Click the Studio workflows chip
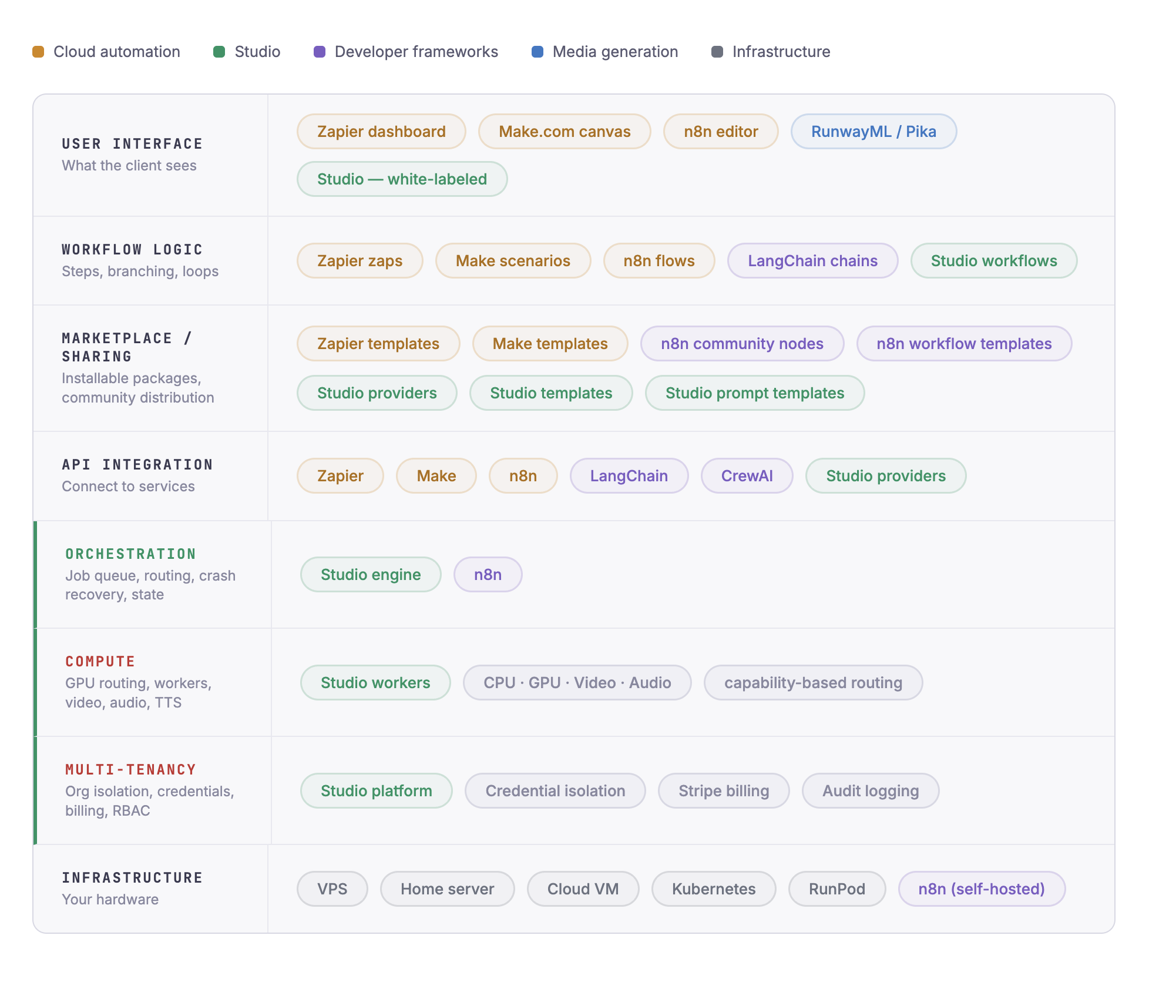 coord(993,260)
